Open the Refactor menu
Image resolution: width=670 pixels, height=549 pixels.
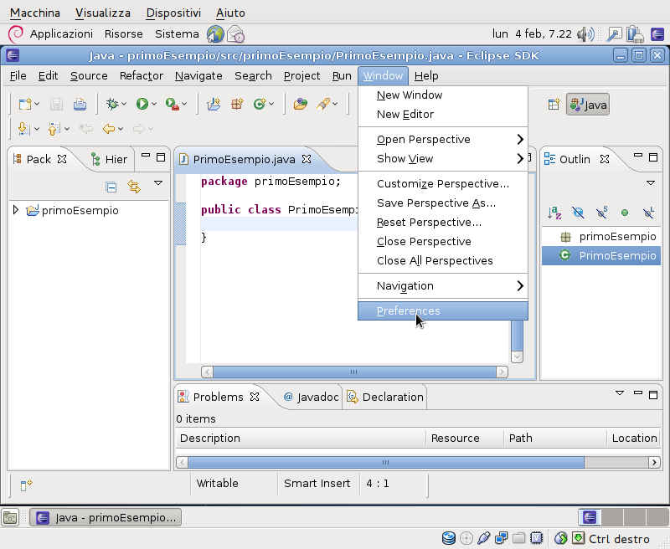tap(142, 76)
